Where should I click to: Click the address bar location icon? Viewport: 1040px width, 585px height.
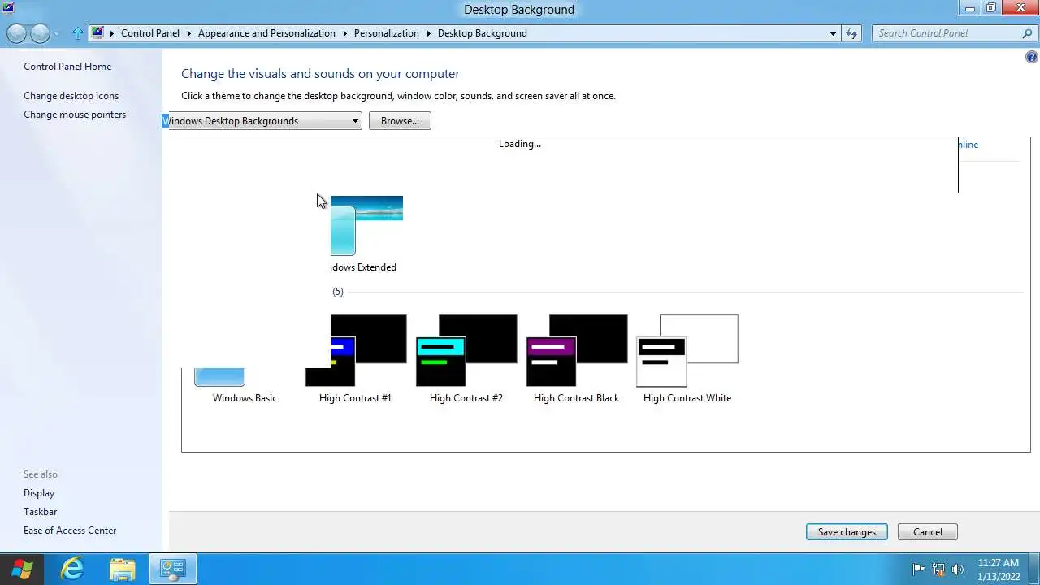click(x=98, y=33)
